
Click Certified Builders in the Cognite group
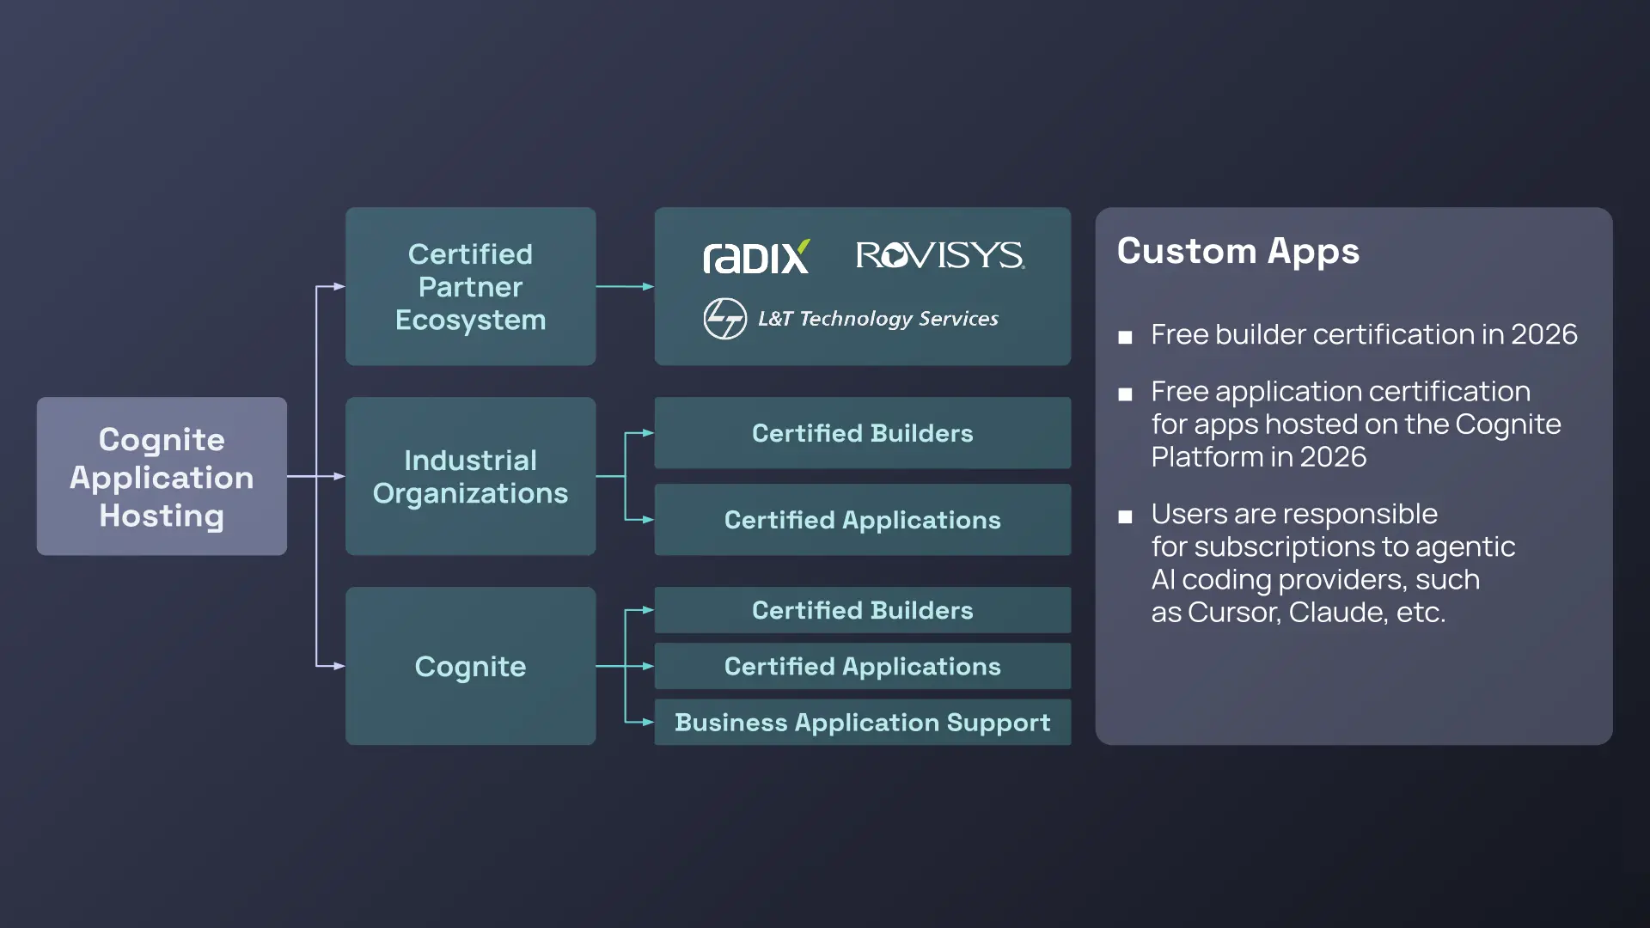(x=862, y=610)
